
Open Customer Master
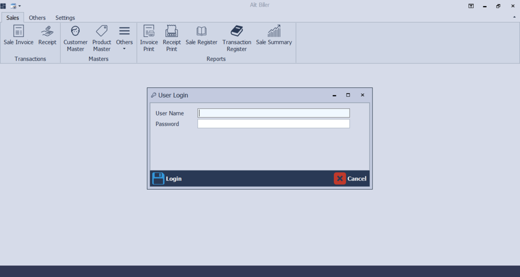pos(75,39)
